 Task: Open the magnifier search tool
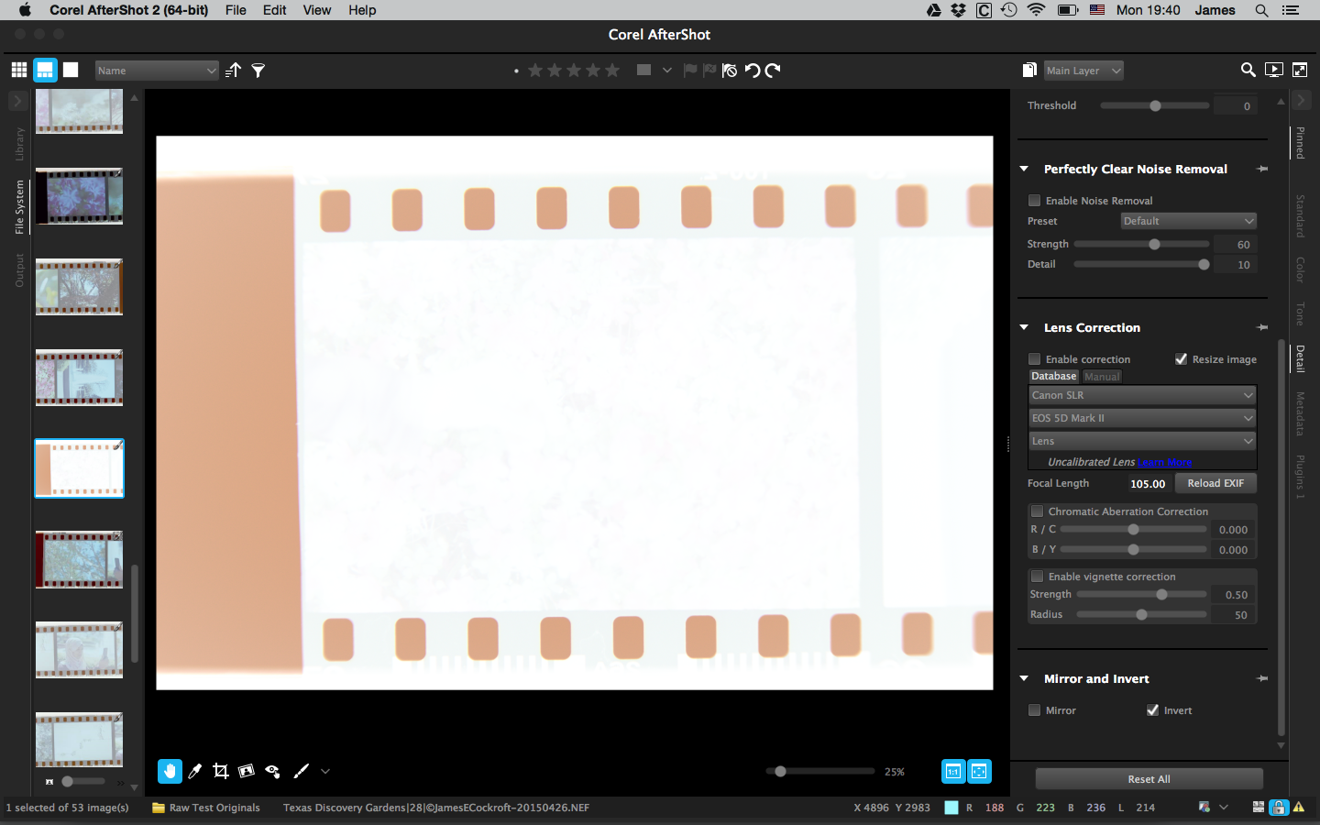click(1248, 70)
